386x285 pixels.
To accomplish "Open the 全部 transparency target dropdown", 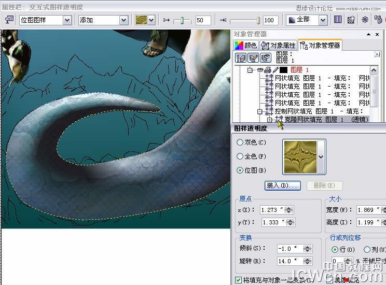I will 323,20.
